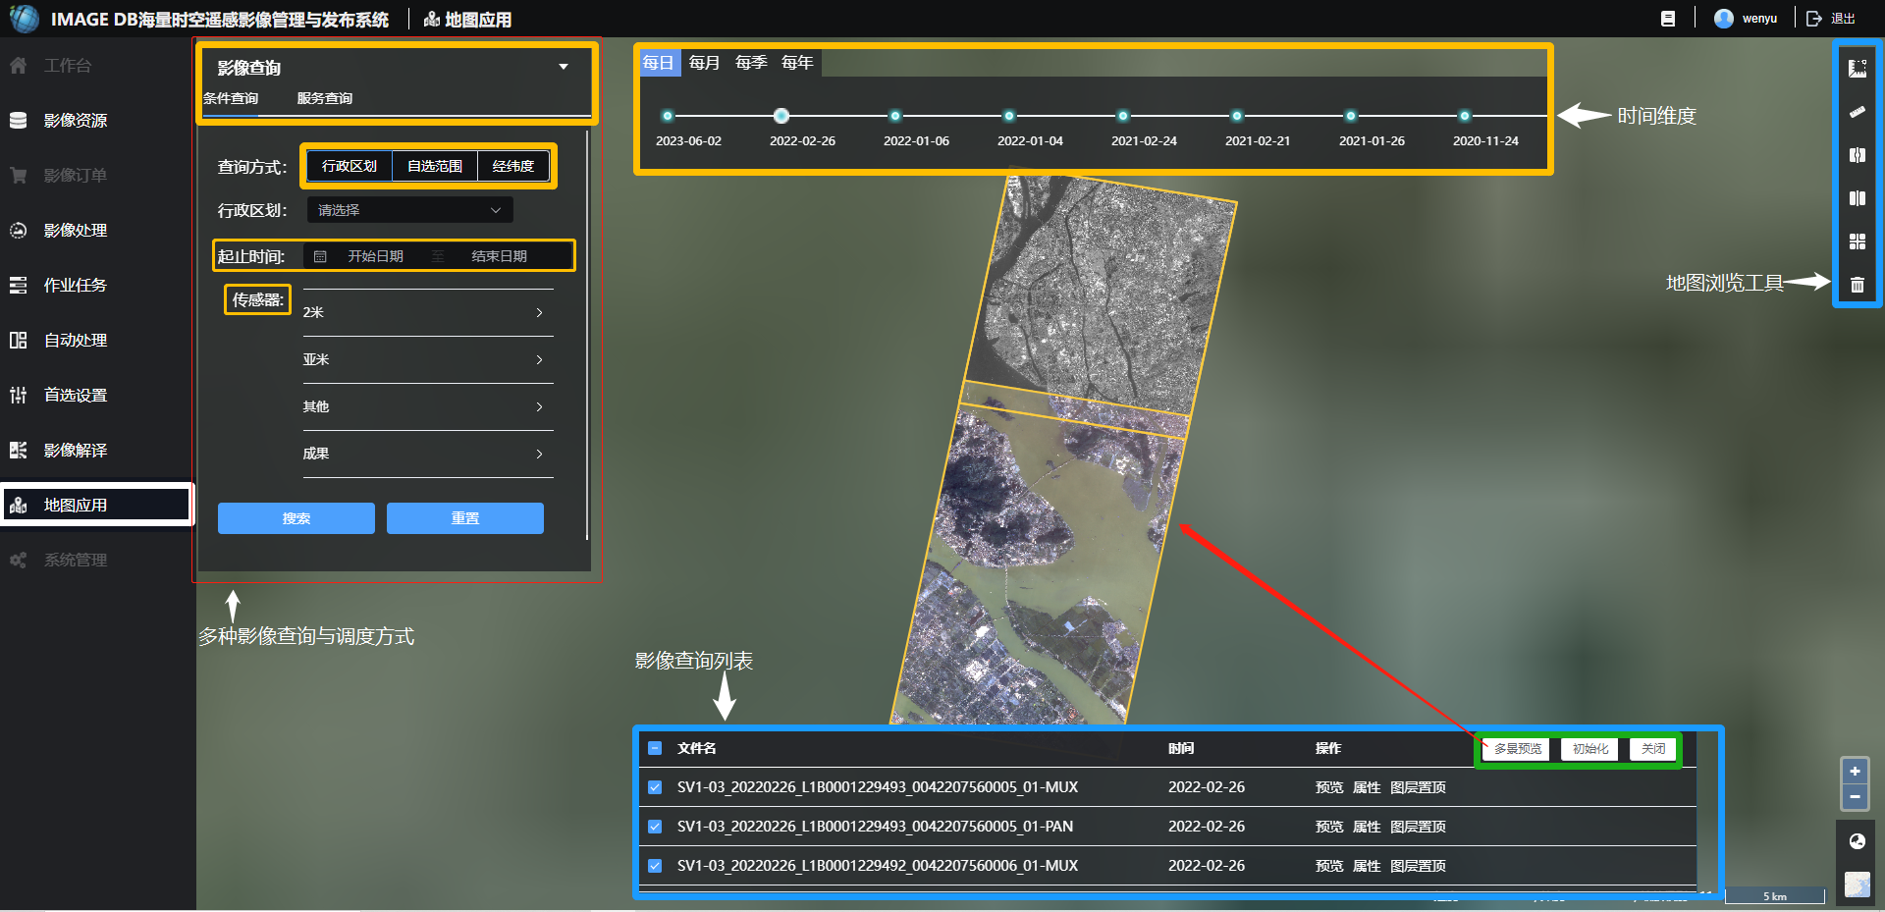Open the four-grid multi-window view tool

(x=1857, y=241)
